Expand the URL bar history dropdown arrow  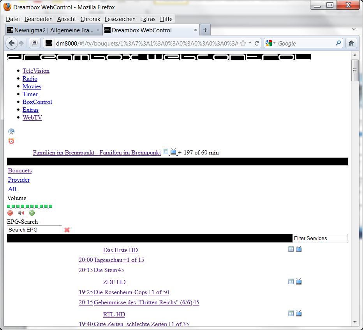pos(250,43)
